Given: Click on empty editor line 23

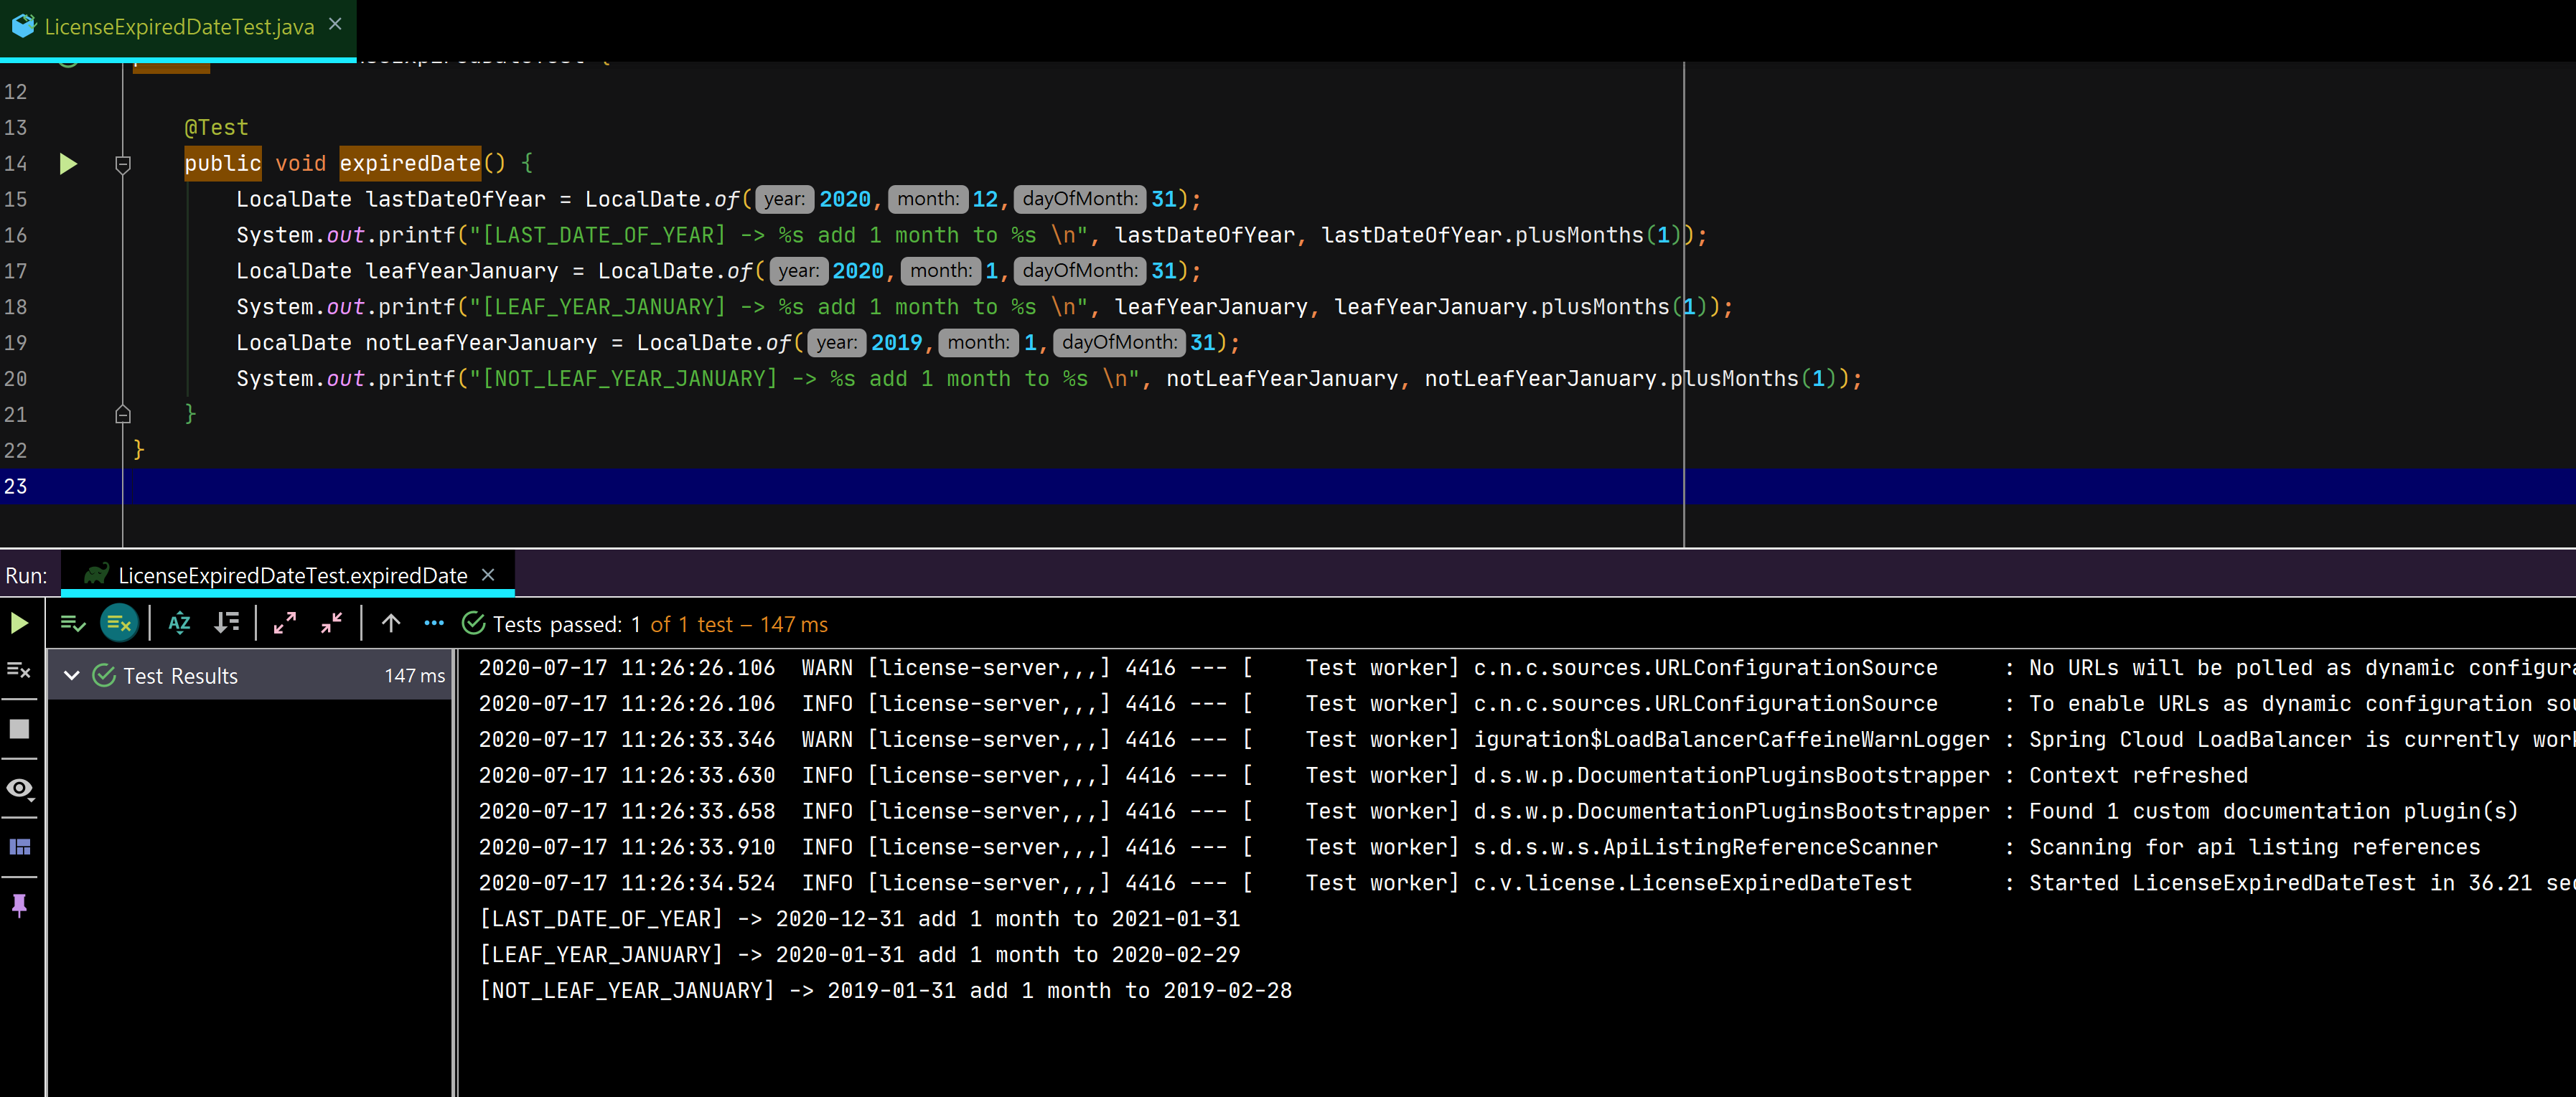Looking at the screenshot, I should pyautogui.click(x=800, y=487).
